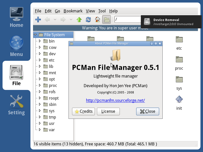Open the Bookmark menu

tap(73, 11)
